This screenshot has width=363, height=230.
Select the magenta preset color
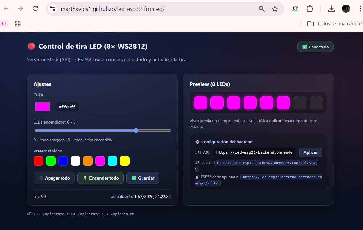100,161
